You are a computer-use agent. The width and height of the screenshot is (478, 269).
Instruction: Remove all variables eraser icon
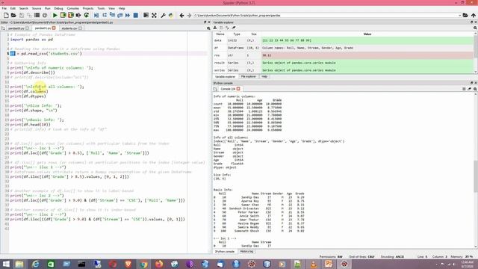(x=234, y=28)
